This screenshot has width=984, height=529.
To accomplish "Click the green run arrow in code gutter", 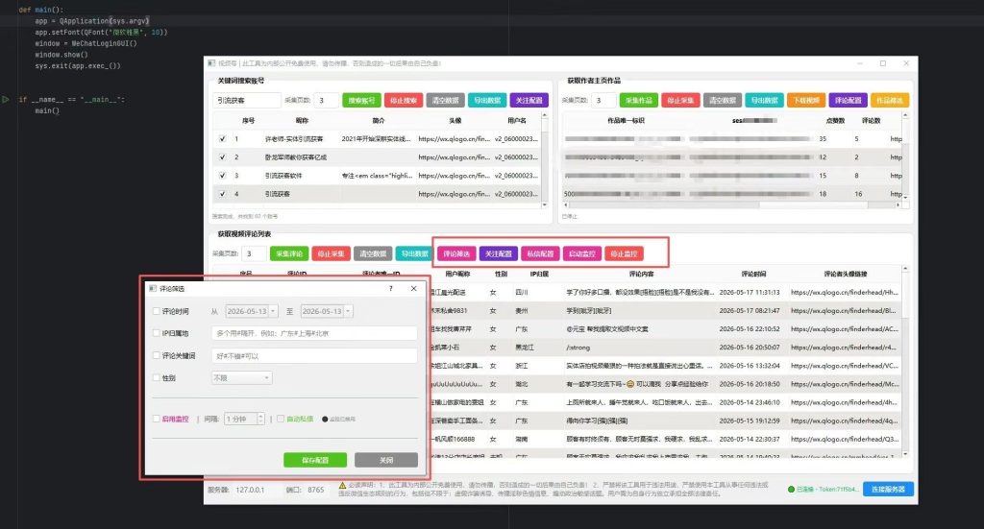I will [6, 99].
